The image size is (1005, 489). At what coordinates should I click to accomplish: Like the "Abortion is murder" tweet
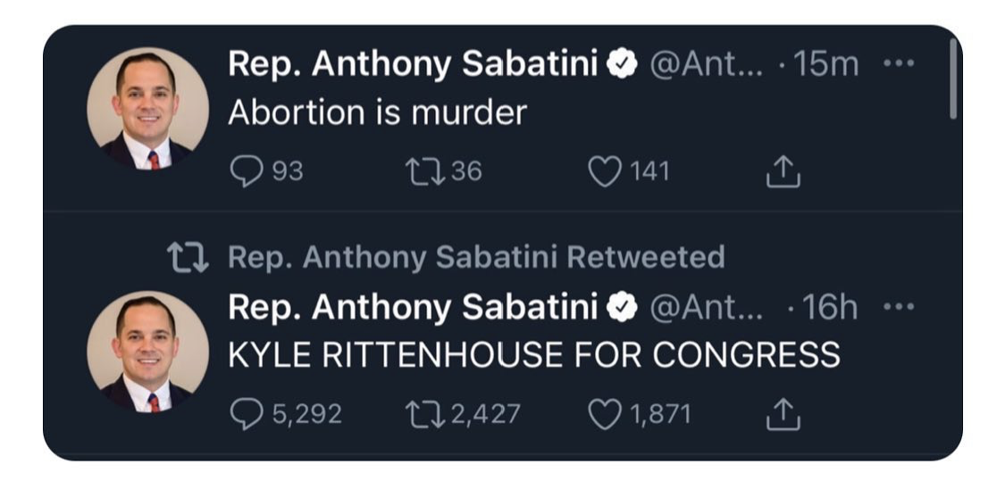click(x=605, y=171)
